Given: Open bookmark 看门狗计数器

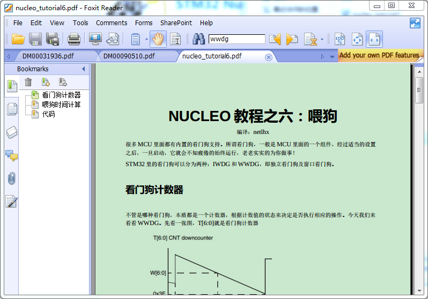Looking at the screenshot, I should pyautogui.click(x=61, y=95).
